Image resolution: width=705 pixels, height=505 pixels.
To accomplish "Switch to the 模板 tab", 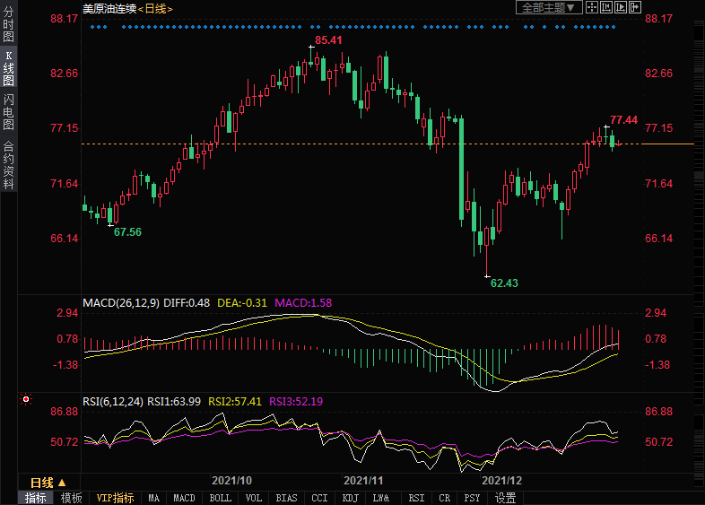I will tap(71, 498).
